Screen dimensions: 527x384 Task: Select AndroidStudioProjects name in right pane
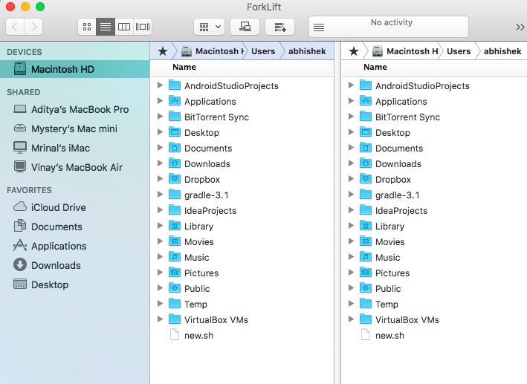422,86
